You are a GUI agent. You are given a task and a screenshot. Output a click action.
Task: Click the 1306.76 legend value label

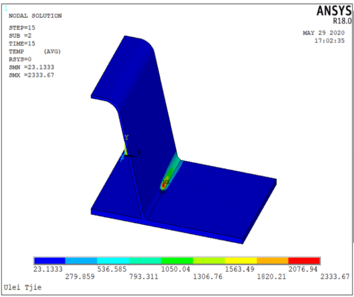point(208,276)
